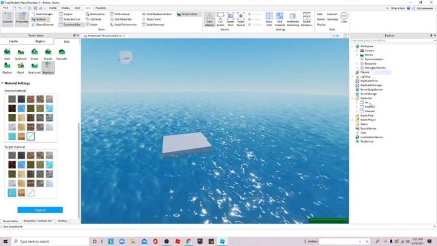Open Team Create
Screen dimensions: 437x246
click(x=152, y=19)
